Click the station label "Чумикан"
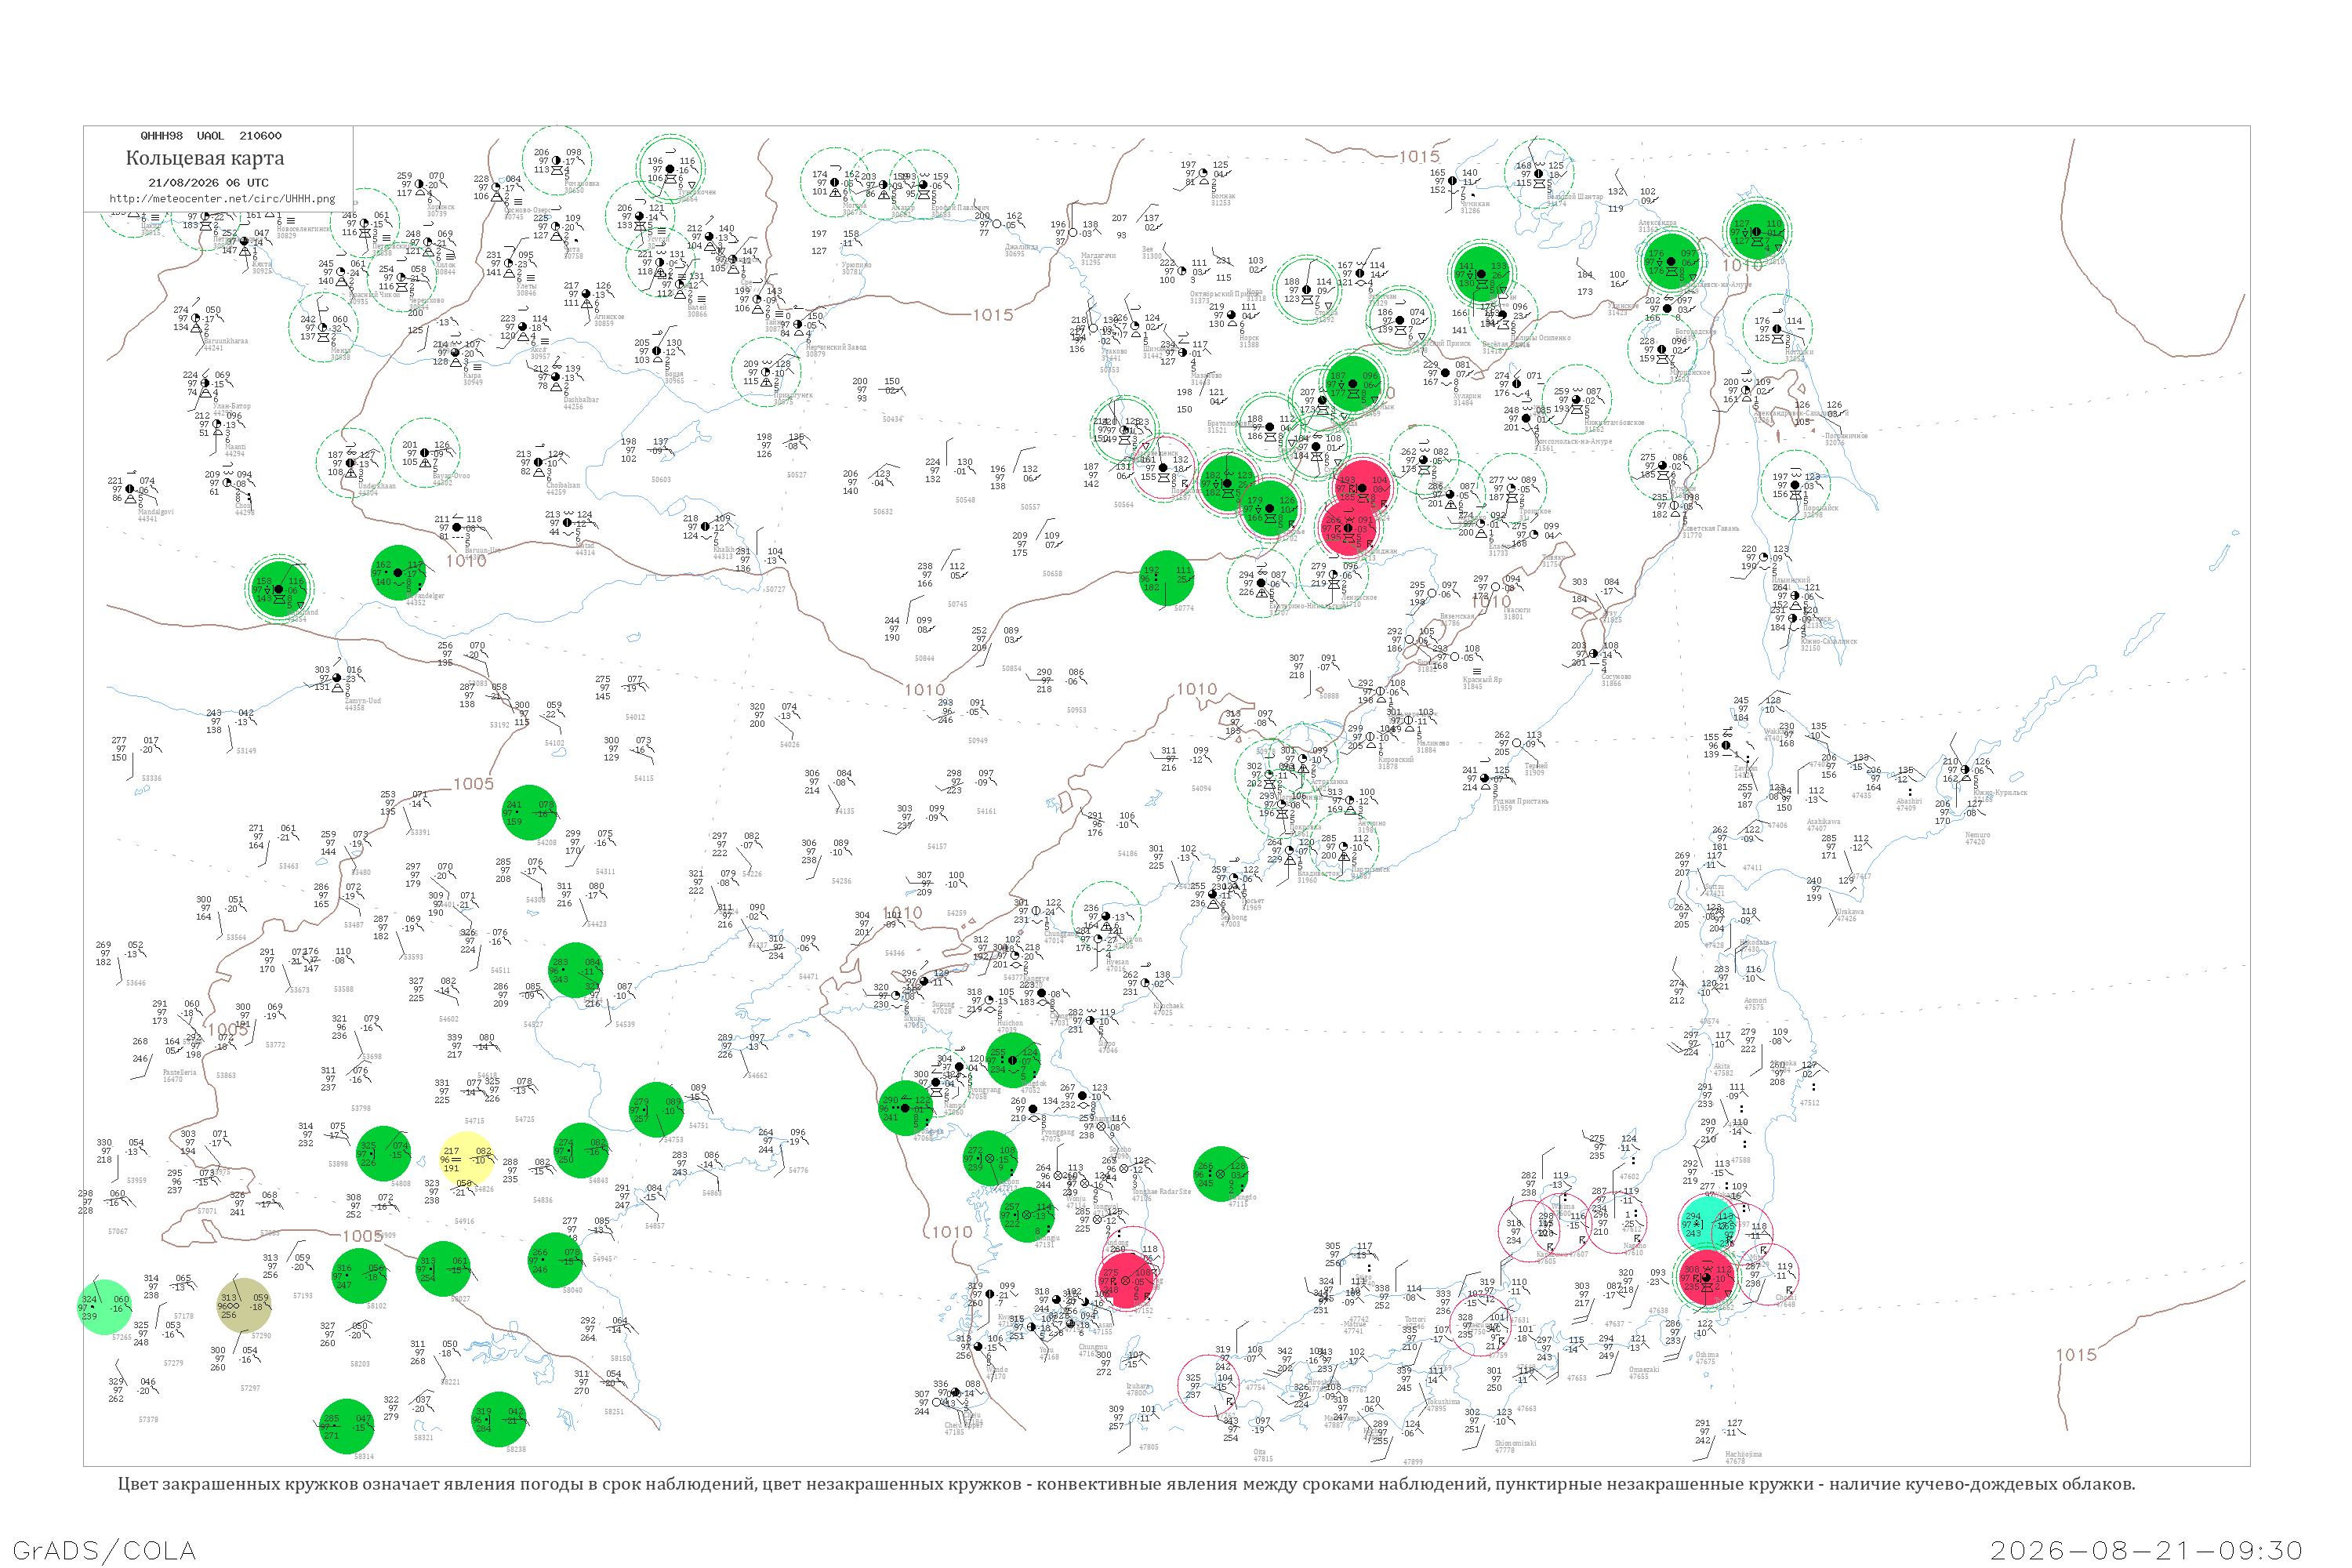 pos(1475,204)
